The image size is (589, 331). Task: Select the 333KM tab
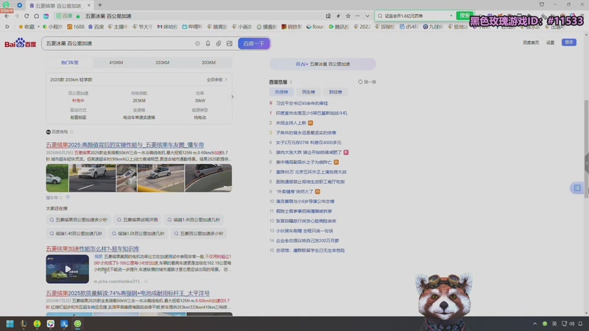tap(162, 63)
